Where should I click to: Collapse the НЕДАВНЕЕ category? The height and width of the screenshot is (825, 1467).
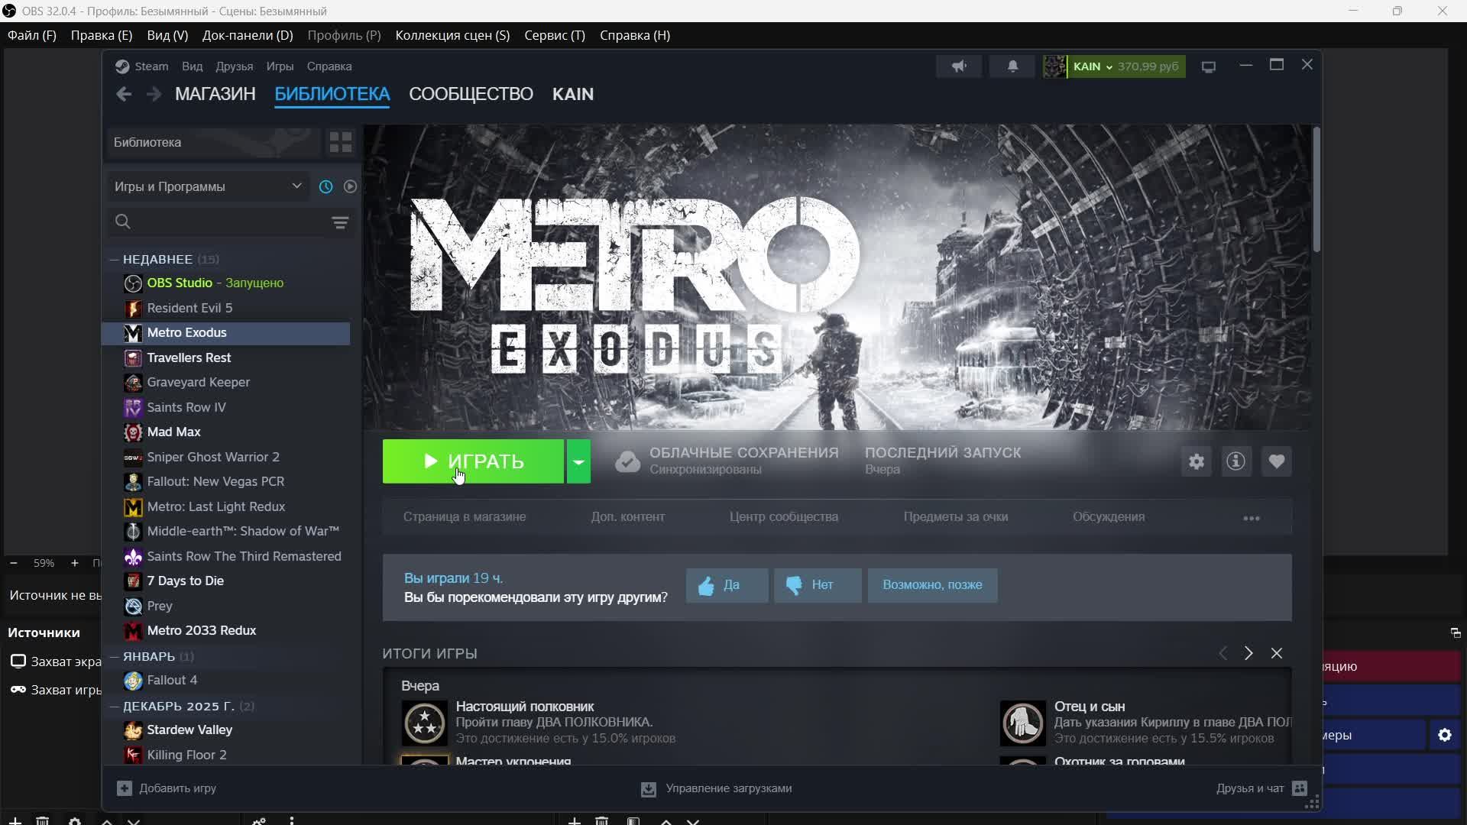point(115,260)
